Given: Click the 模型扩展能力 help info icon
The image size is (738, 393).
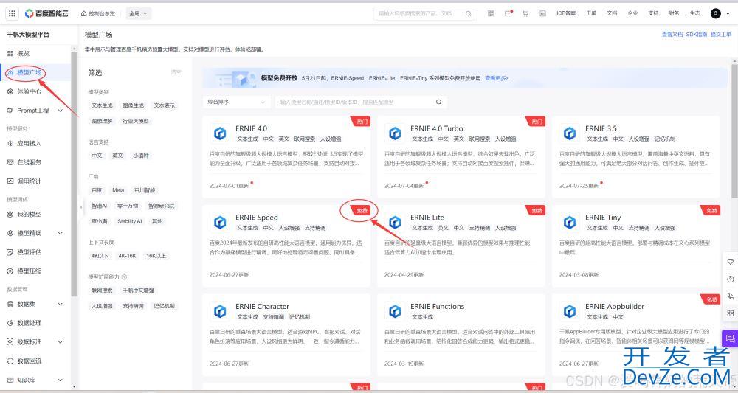Looking at the screenshot, I should (x=124, y=277).
